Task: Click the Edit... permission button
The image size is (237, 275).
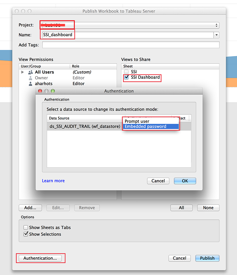Action: click(58, 208)
